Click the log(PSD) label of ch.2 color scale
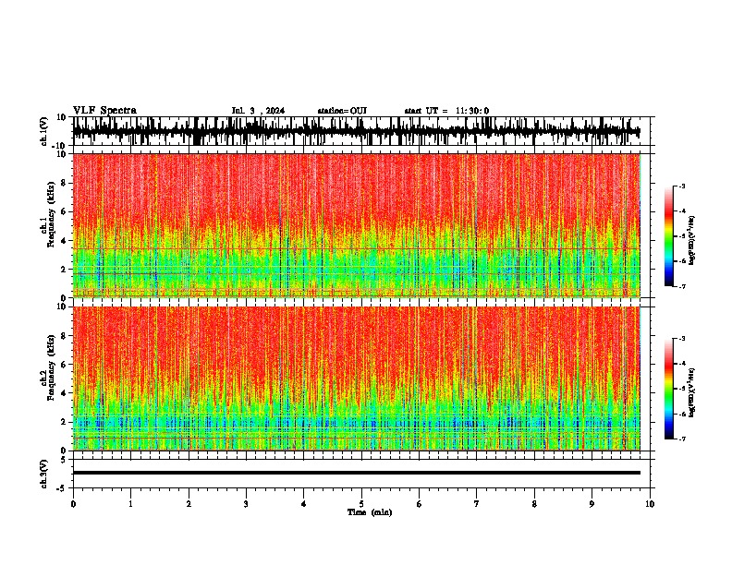The height and width of the screenshot is (565, 732). pyautogui.click(x=692, y=392)
